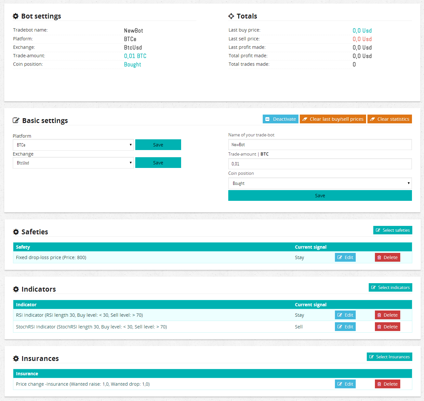
Task: Clear last buy/sell prices
Action: point(333,119)
